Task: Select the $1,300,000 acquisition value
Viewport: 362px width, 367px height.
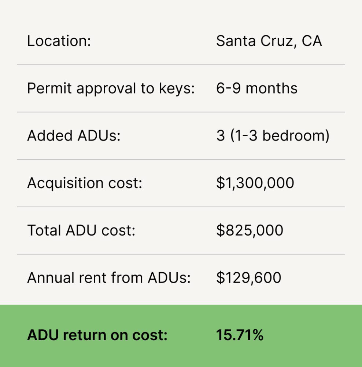Action: pyautogui.click(x=255, y=183)
